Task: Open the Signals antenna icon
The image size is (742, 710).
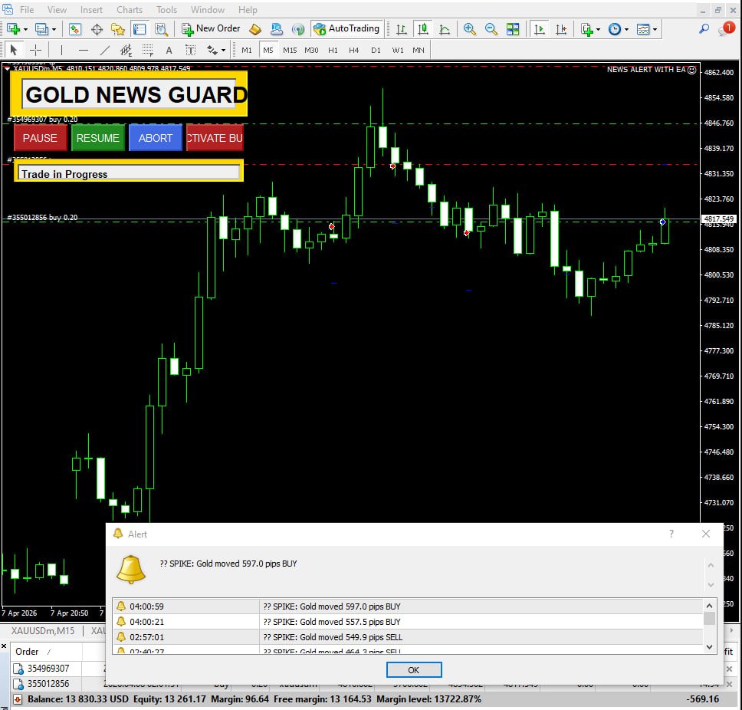Action: [x=297, y=29]
